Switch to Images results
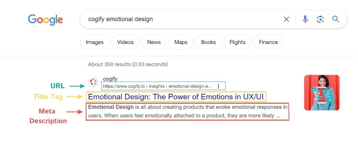The height and width of the screenshot is (146, 358). (94, 42)
